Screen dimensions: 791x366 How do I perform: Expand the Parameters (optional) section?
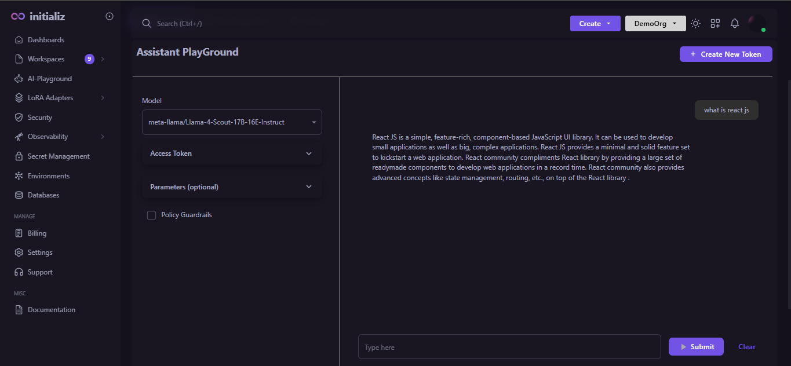click(x=232, y=187)
